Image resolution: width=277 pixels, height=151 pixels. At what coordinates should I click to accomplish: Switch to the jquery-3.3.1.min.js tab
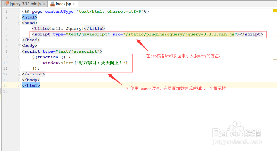(x=25, y=4)
